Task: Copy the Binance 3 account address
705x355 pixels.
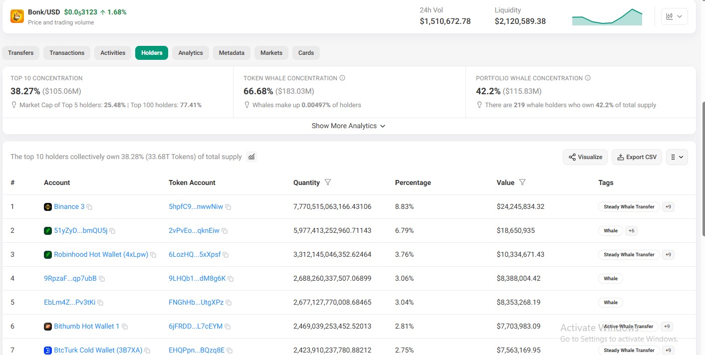Action: [90, 207]
